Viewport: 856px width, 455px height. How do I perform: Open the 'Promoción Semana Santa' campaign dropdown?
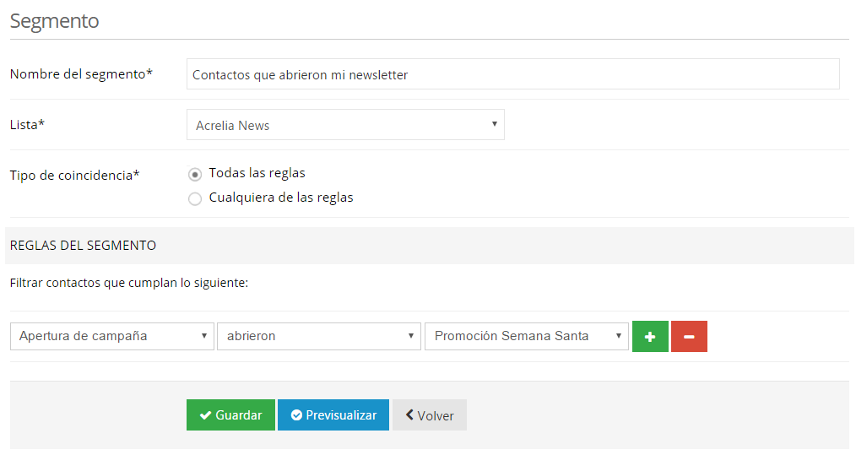pos(526,336)
